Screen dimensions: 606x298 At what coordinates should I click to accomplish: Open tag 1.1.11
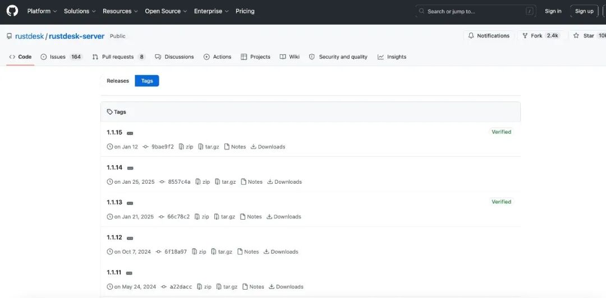pyautogui.click(x=114, y=273)
